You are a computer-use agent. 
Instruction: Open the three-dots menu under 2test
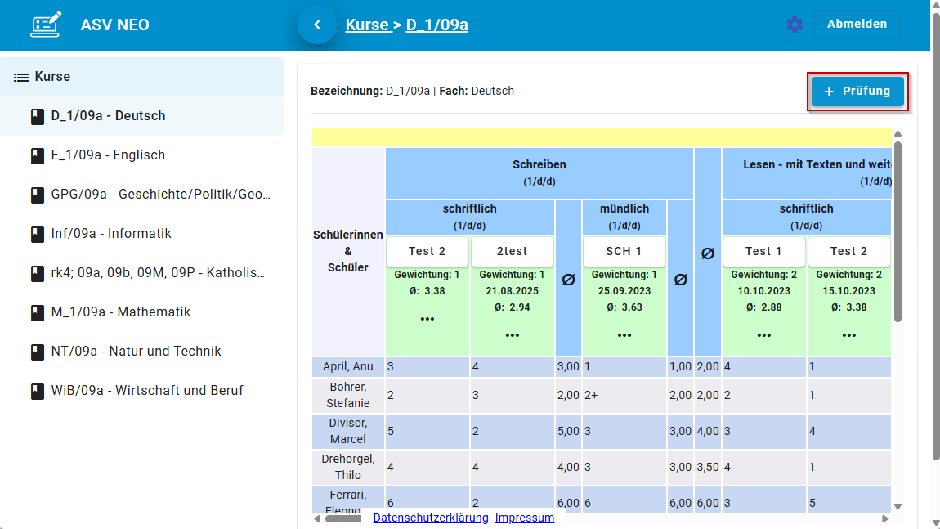[x=513, y=334]
